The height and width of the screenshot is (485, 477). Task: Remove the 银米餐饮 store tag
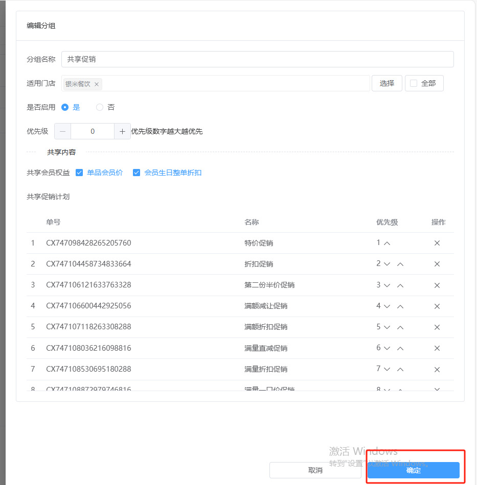pos(97,84)
